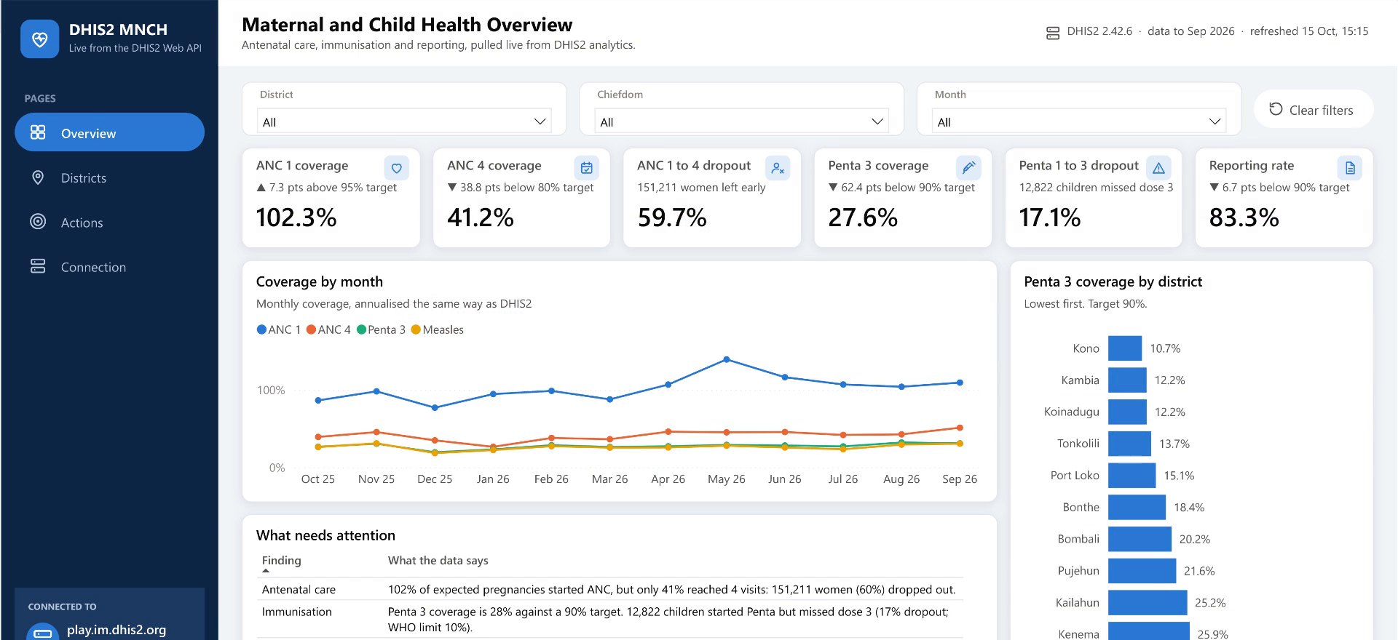Toggle the ANC 1 legend entry

pos(279,329)
